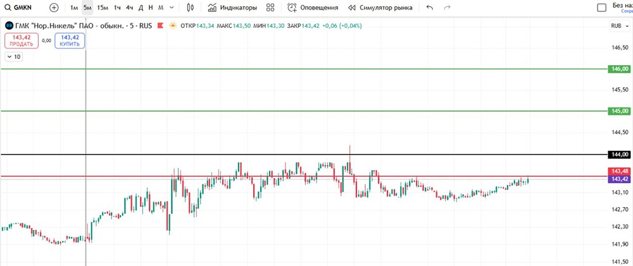Select the black 144,00 level label
The width and height of the screenshot is (633, 266).
[x=618, y=154]
